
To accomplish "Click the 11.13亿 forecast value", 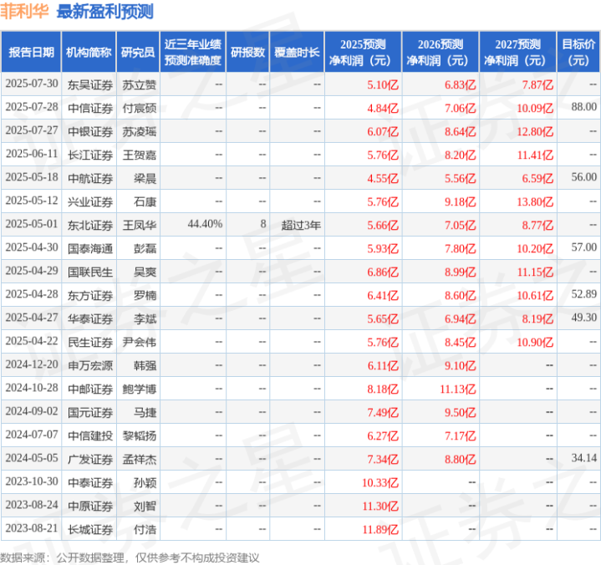I will pyautogui.click(x=458, y=389).
